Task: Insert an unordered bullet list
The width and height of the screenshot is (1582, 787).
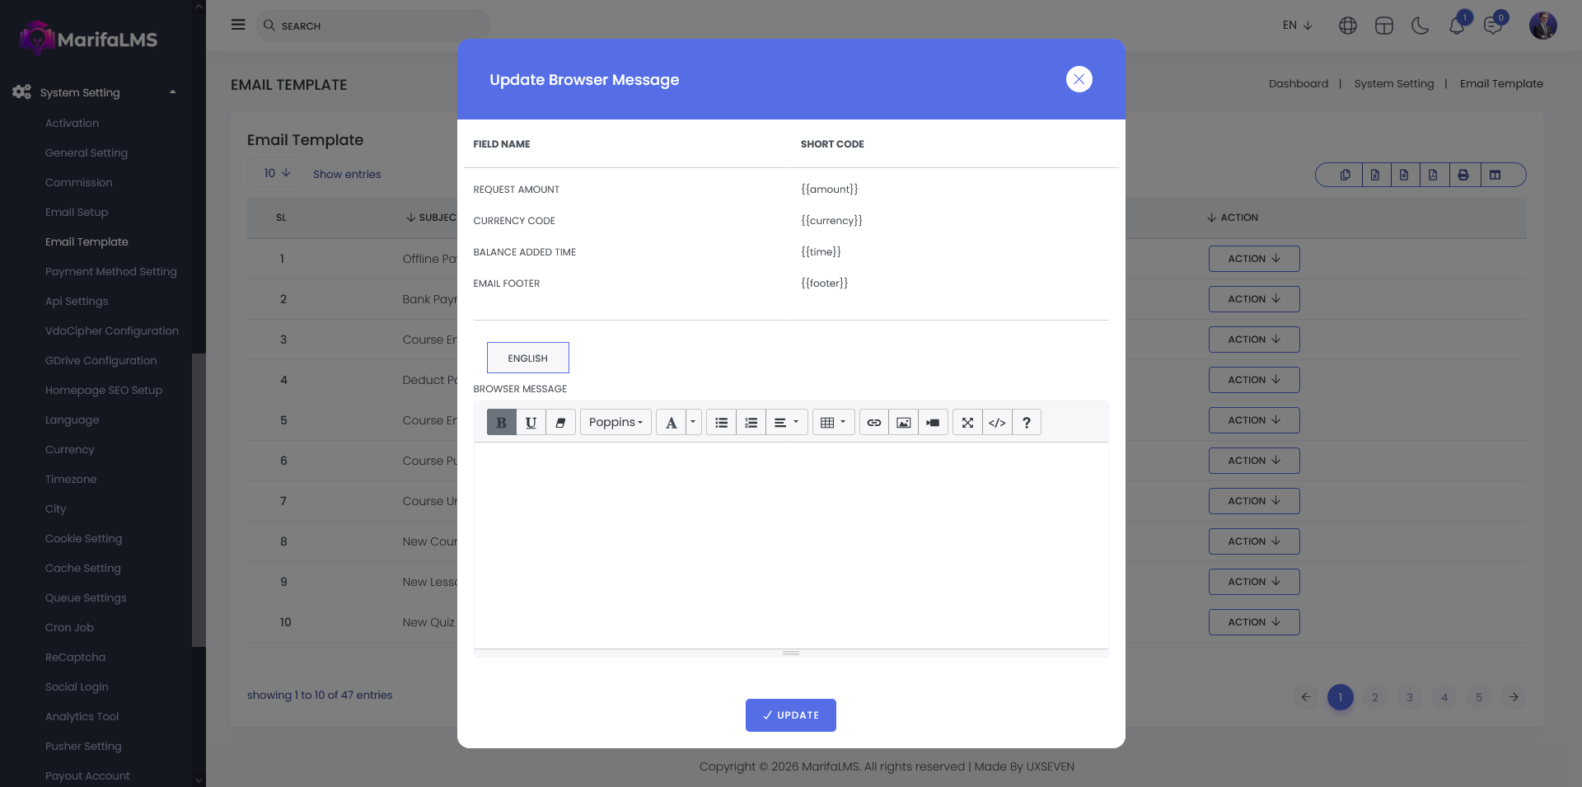Action: pos(721,423)
